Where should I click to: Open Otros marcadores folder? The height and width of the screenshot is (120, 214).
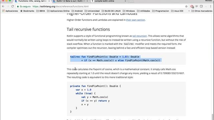tap(202, 11)
